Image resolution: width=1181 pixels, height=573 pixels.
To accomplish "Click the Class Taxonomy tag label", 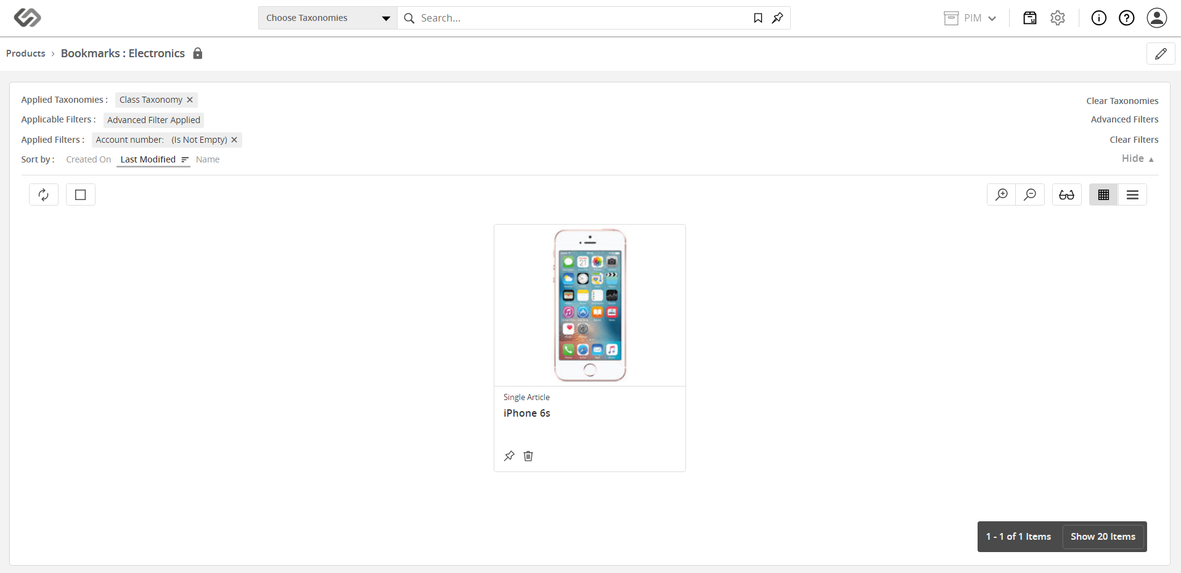I will (x=151, y=100).
